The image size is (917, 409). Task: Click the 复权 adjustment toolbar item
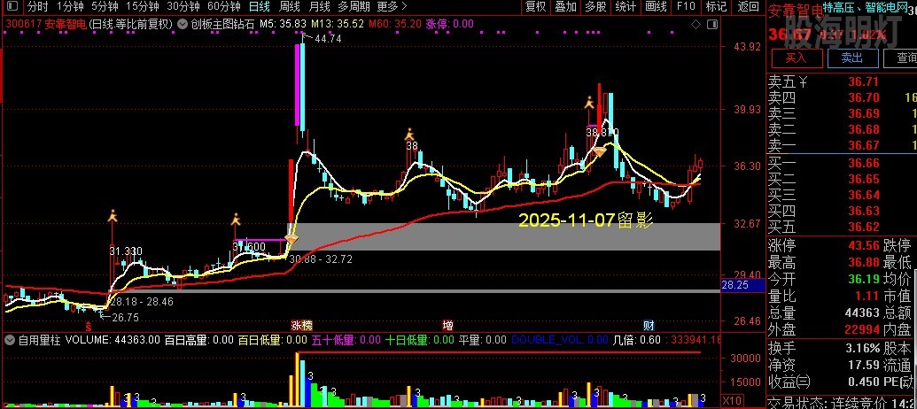point(535,6)
